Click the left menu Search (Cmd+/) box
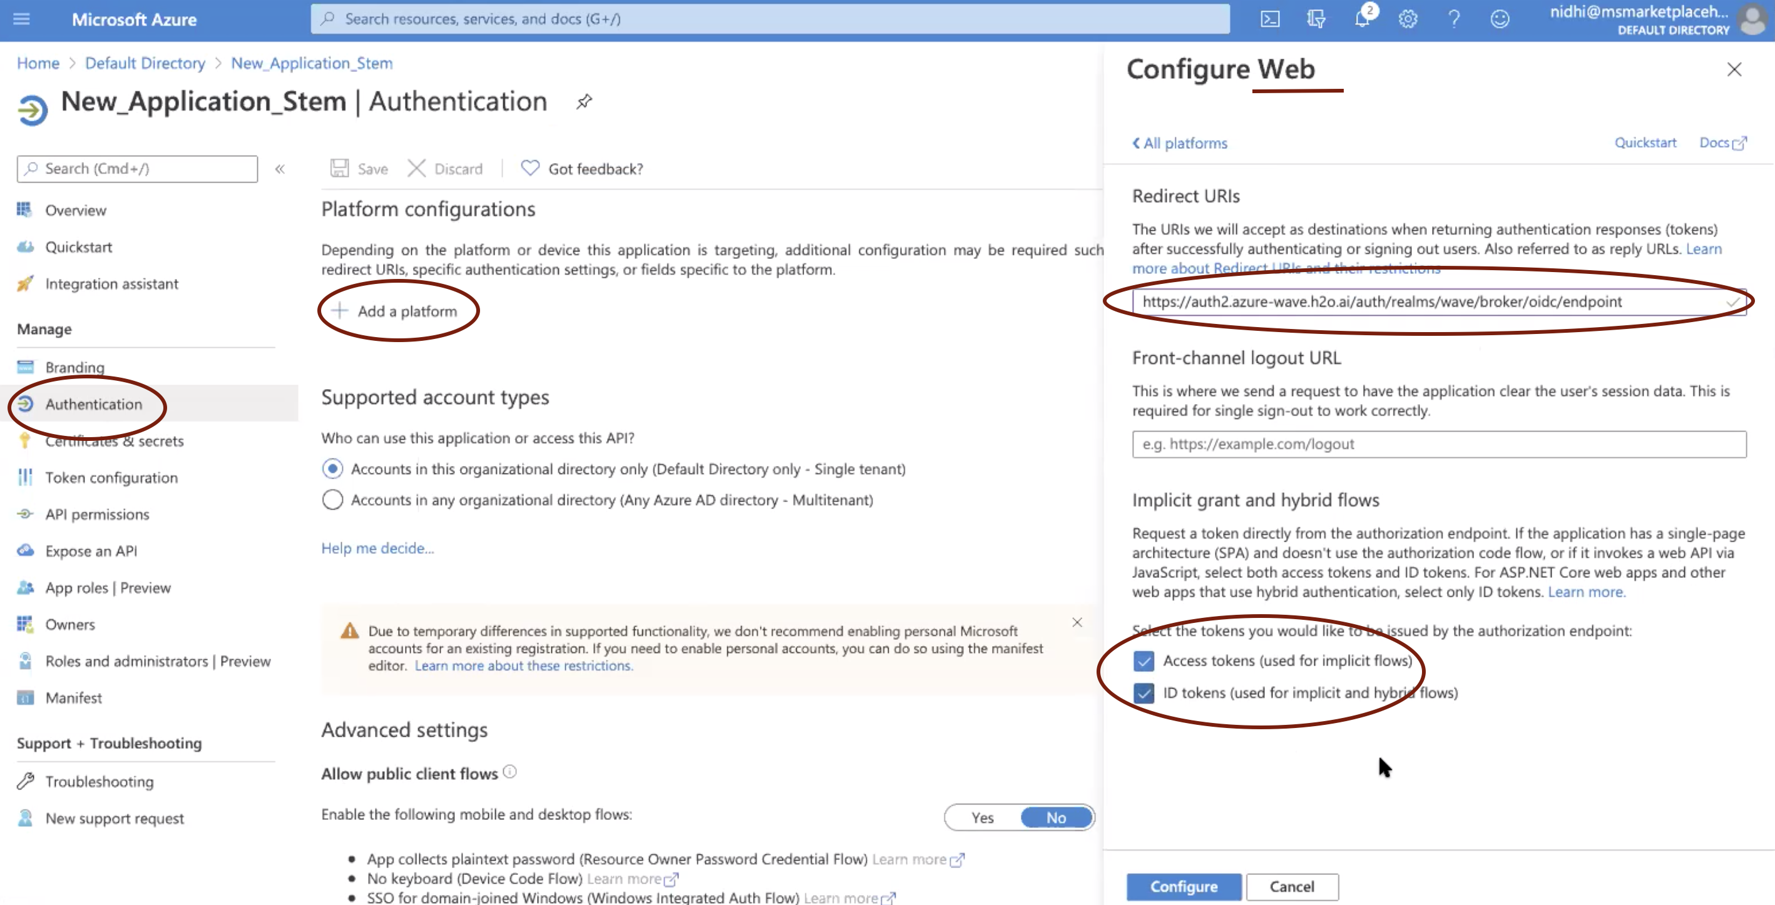This screenshot has height=905, width=1775. (x=137, y=169)
